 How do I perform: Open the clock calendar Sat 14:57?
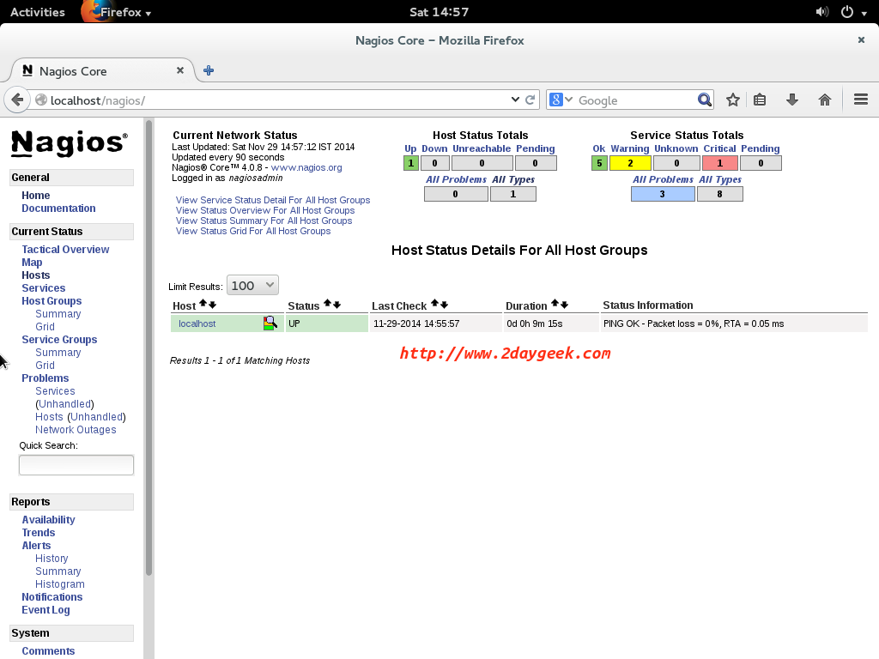[x=439, y=12]
